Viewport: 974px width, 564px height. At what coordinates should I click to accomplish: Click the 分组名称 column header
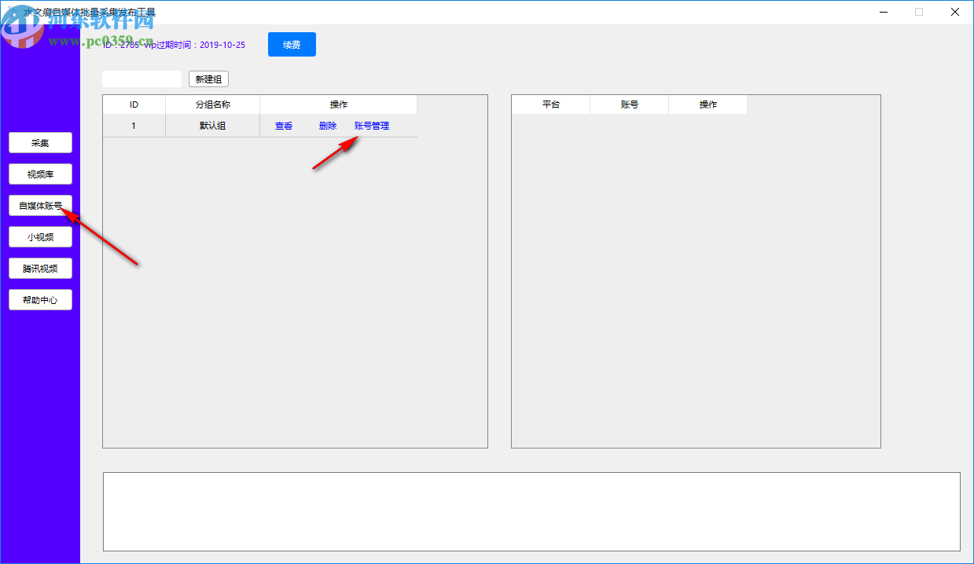(212, 104)
